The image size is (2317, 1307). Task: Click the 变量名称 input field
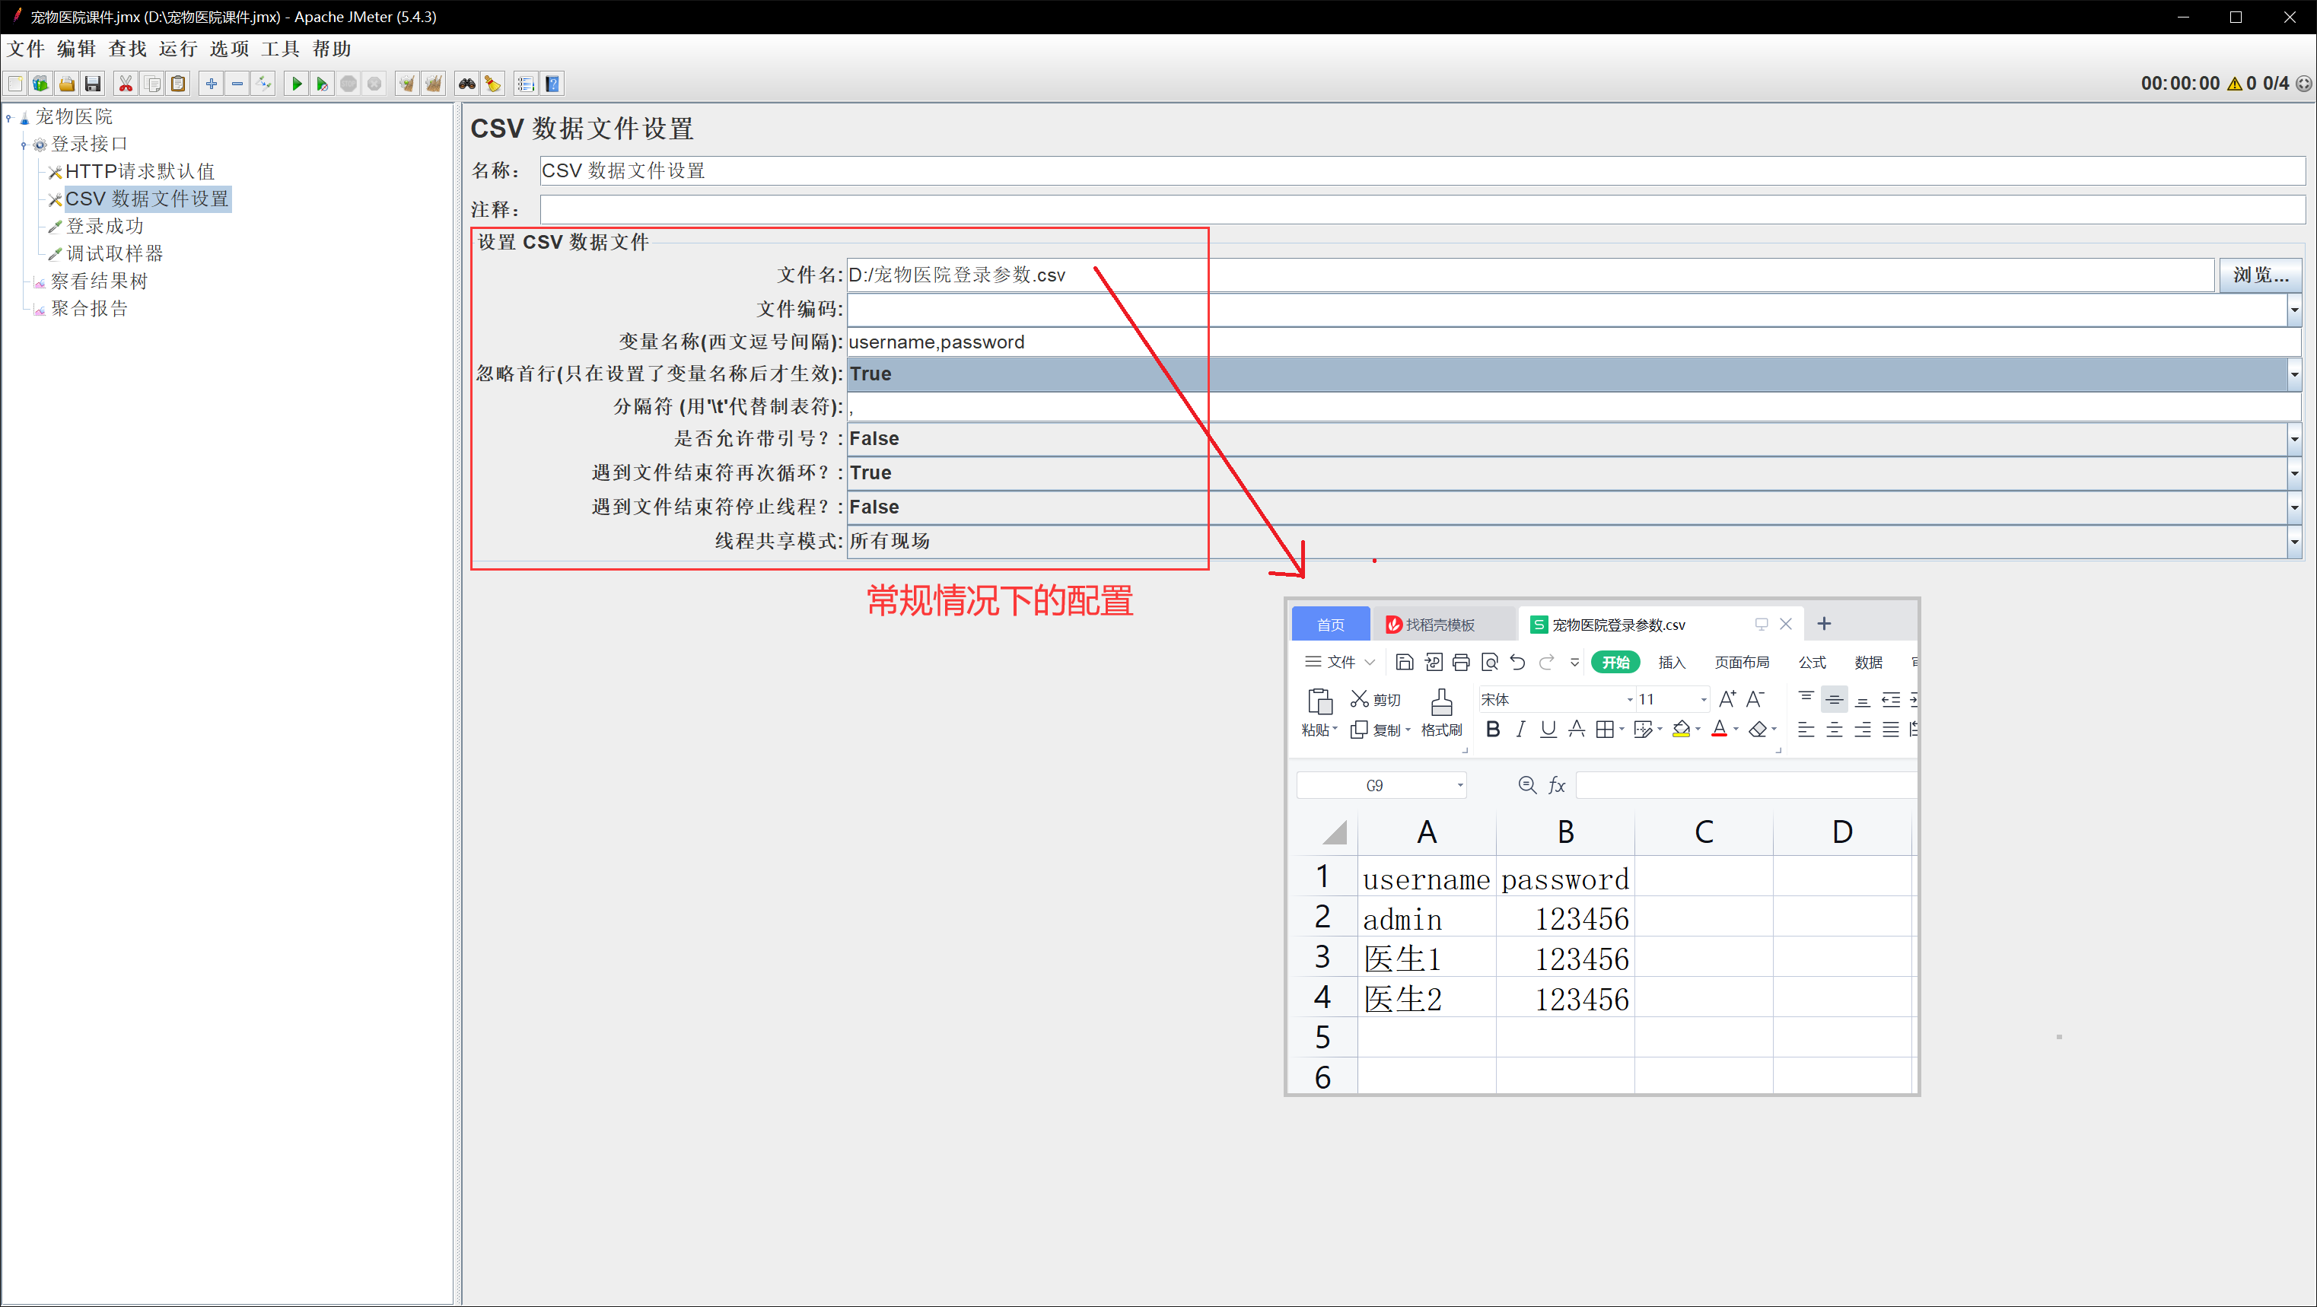[1529, 342]
